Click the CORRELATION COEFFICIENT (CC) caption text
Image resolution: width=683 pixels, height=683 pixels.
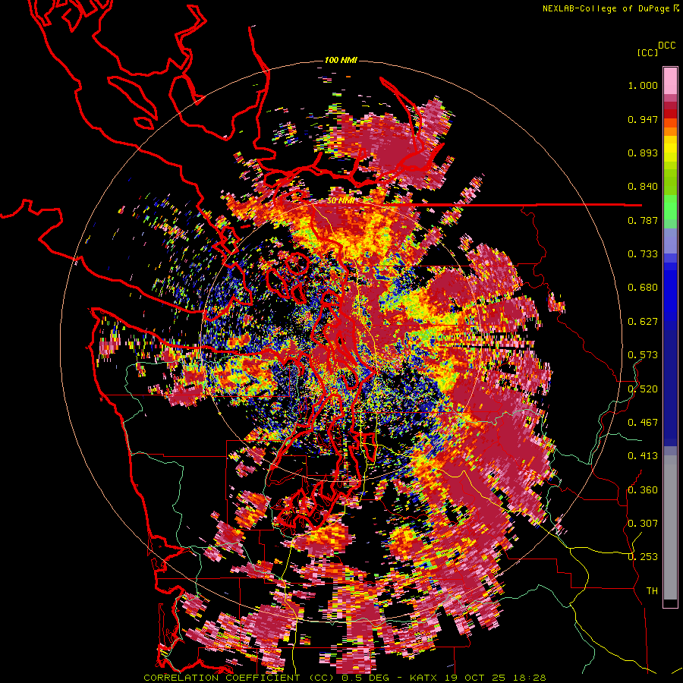point(239,678)
